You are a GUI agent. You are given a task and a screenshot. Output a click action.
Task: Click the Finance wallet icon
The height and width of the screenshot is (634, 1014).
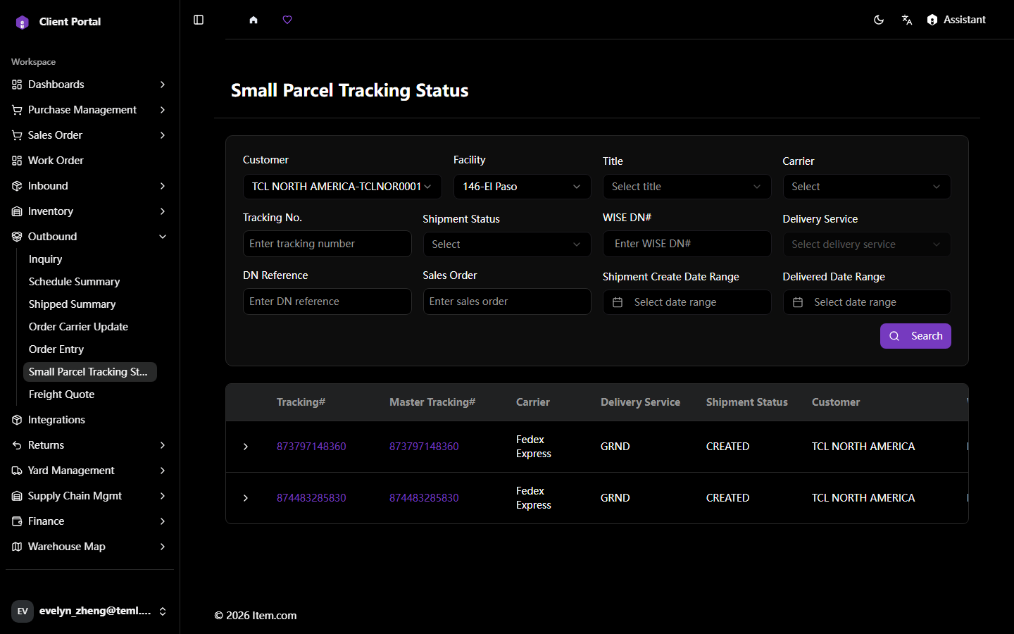[17, 521]
